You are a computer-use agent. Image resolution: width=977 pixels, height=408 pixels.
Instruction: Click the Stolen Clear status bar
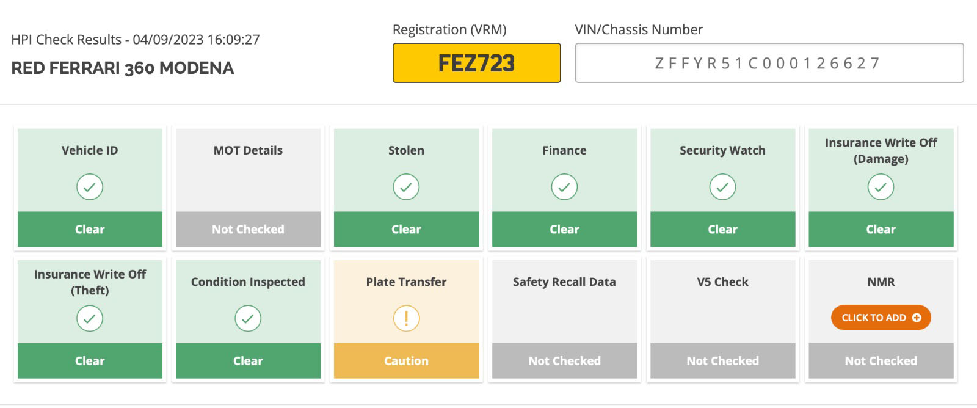point(406,229)
